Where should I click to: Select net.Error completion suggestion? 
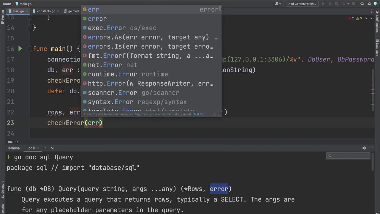click(151, 65)
